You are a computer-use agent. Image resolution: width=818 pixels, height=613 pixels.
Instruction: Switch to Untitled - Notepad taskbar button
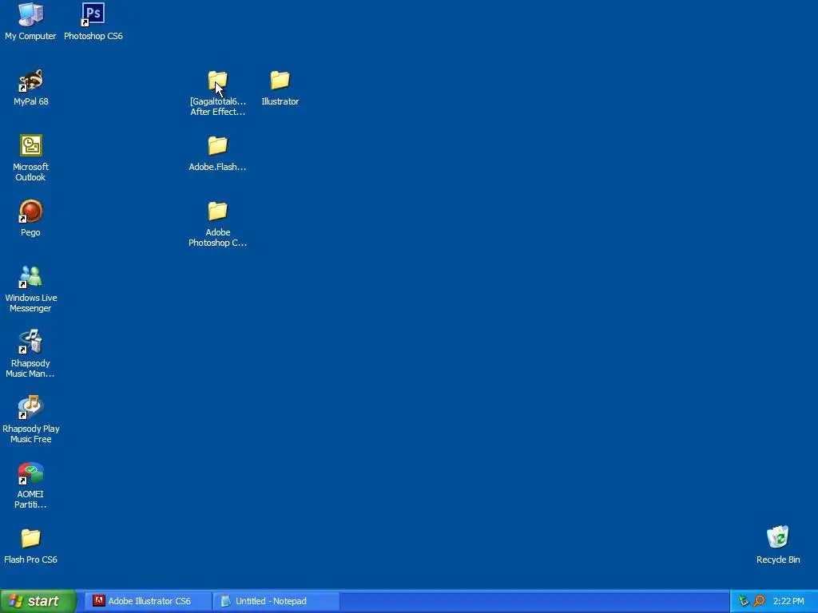(276, 601)
